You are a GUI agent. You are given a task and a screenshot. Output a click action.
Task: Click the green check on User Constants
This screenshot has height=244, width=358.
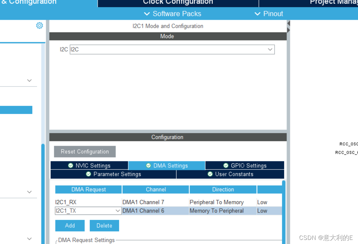coord(210,174)
